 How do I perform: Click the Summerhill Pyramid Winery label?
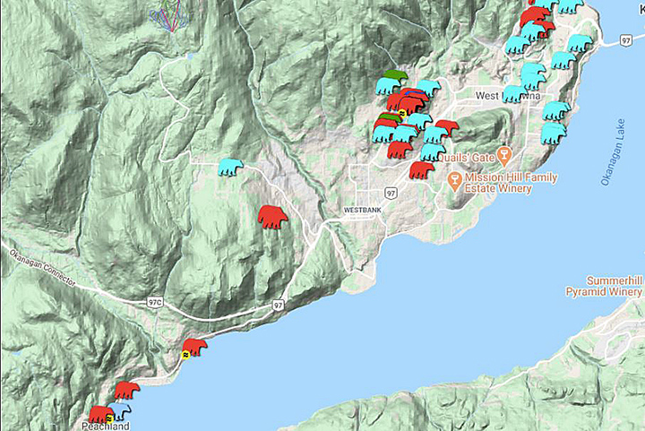(604, 287)
